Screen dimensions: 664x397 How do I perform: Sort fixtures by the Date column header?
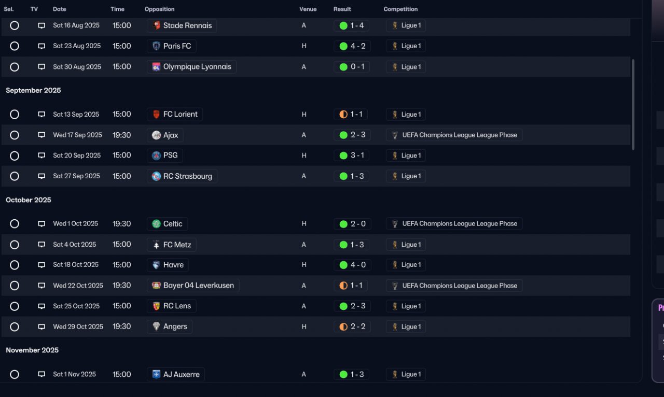(x=60, y=9)
